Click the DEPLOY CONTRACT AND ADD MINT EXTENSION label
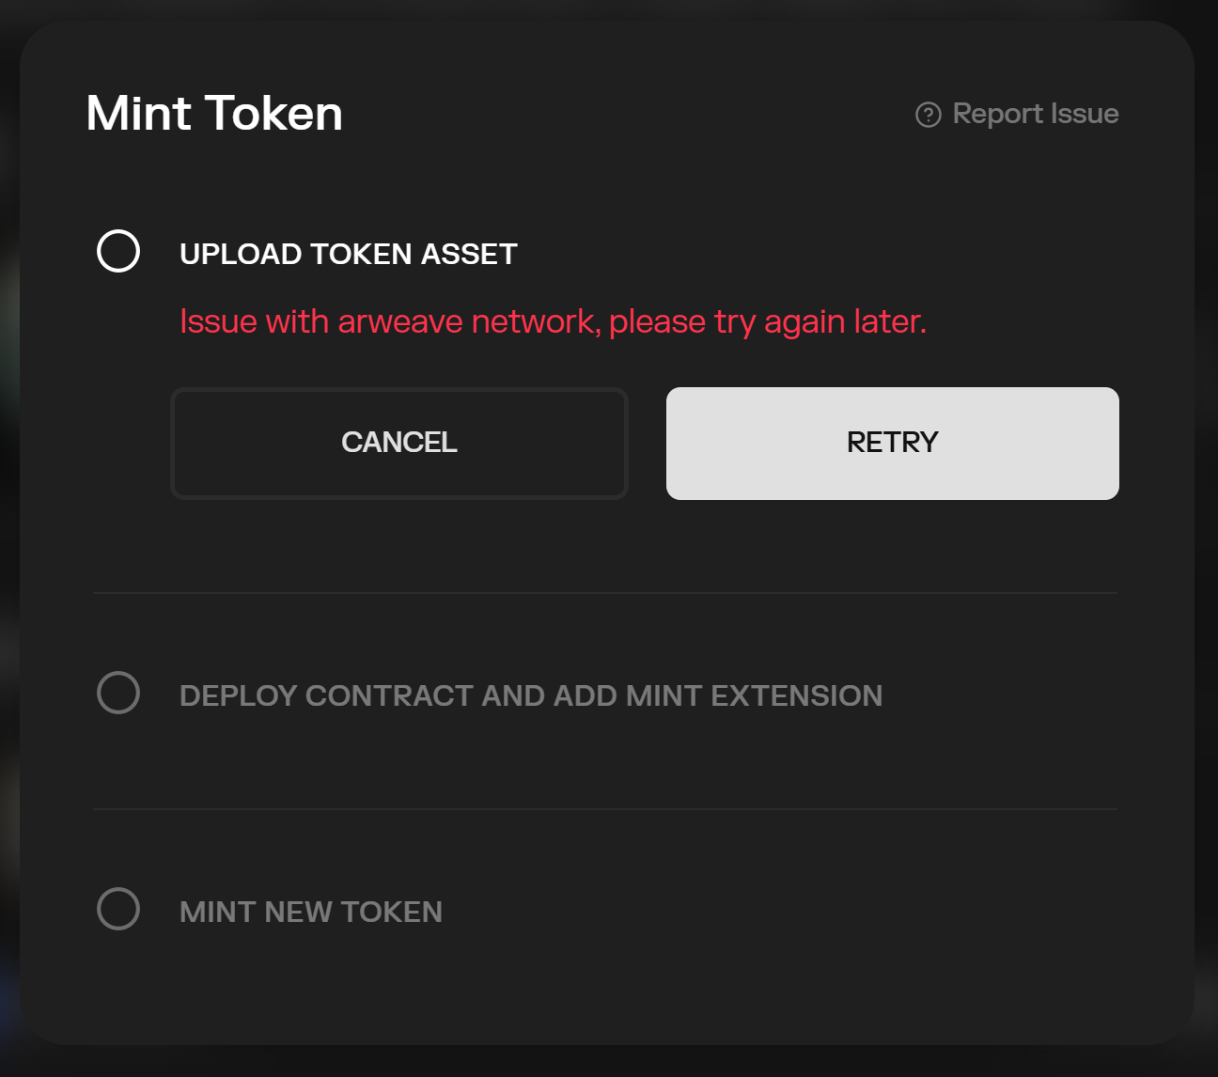This screenshot has width=1218, height=1077. pos(530,695)
